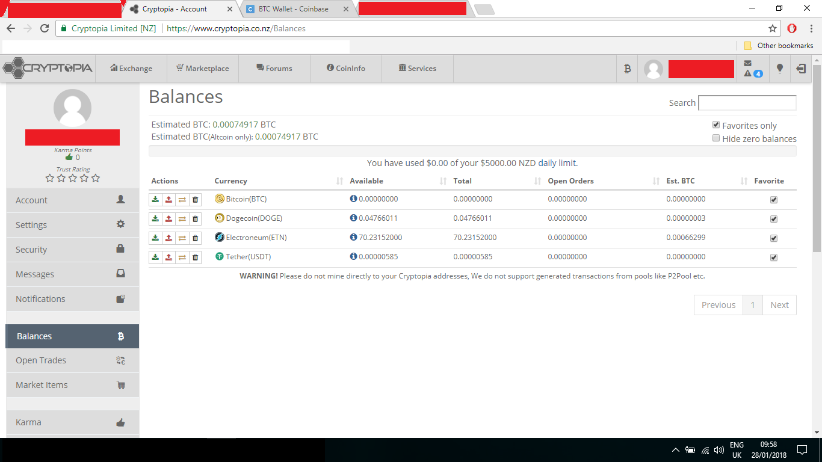The width and height of the screenshot is (822, 462).
Task: Click the trash icon in the Bitcoin(BTC) row
Action: pos(195,199)
